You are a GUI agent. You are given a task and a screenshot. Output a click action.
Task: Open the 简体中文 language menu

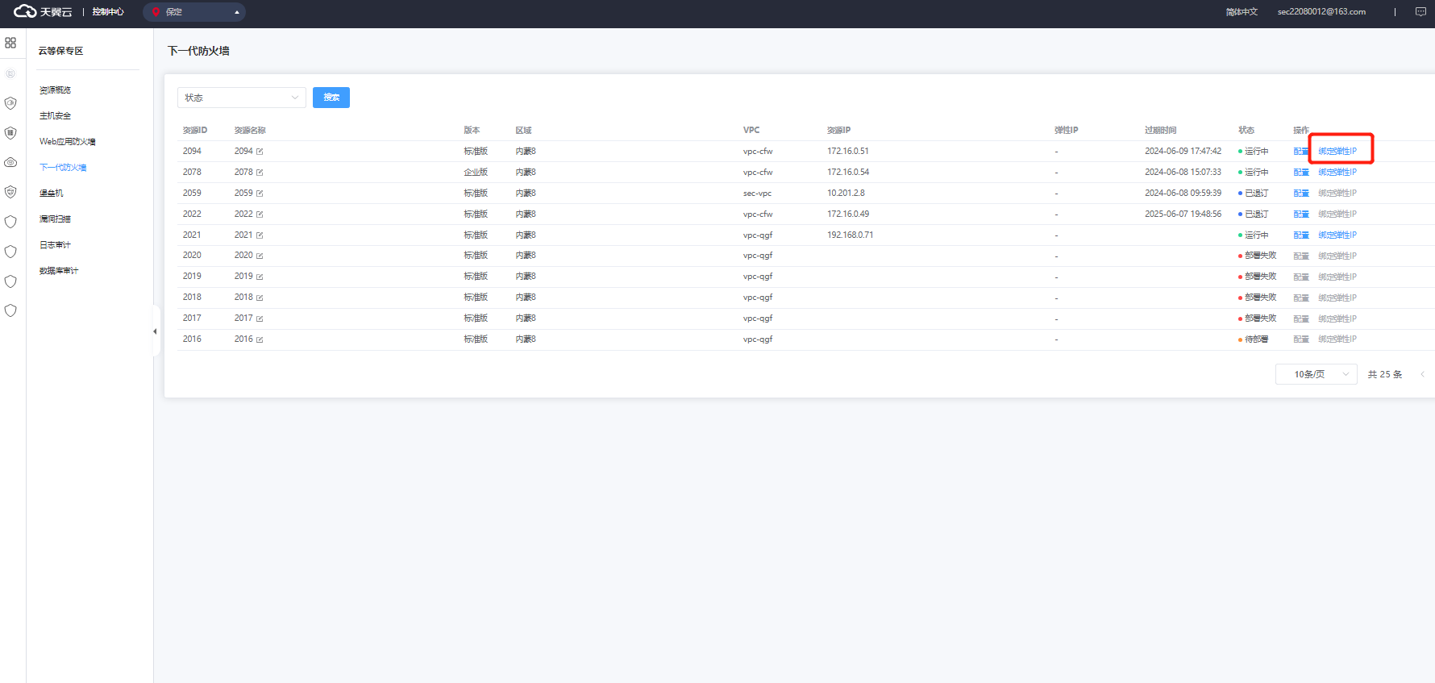click(1242, 12)
